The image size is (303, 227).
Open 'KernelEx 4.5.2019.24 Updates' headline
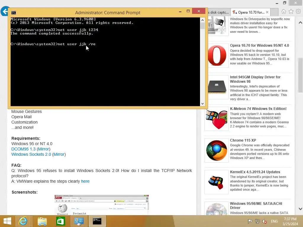tap(255, 172)
